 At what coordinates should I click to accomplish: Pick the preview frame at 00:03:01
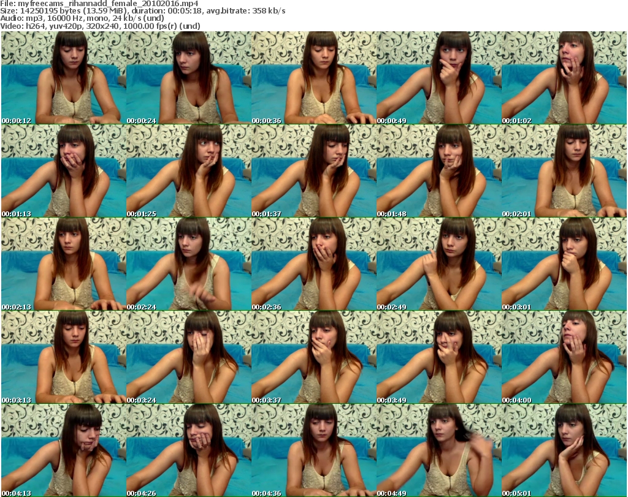[564, 264]
